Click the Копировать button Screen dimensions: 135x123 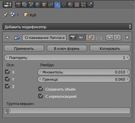point(110,49)
